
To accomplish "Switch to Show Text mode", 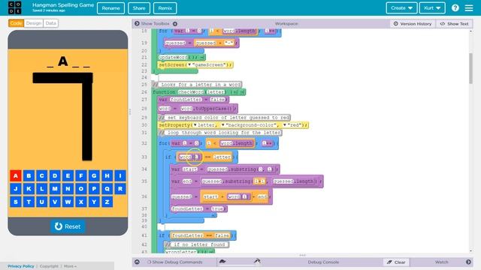I will [454, 23].
